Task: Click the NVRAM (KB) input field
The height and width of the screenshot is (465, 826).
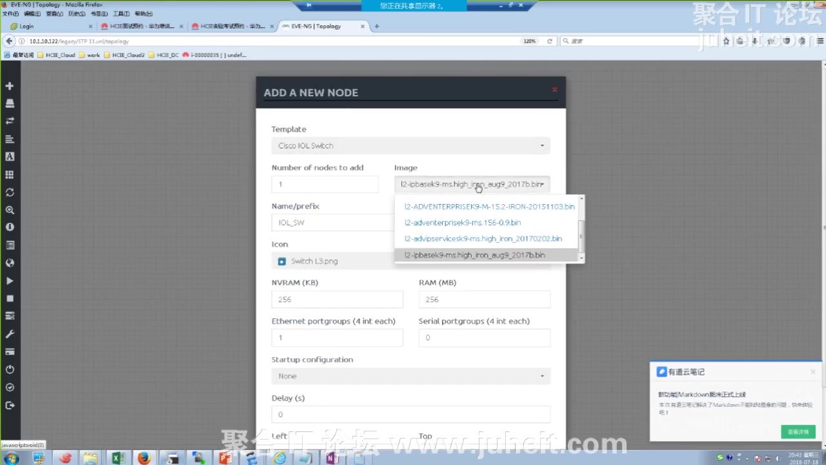Action: 337,299
